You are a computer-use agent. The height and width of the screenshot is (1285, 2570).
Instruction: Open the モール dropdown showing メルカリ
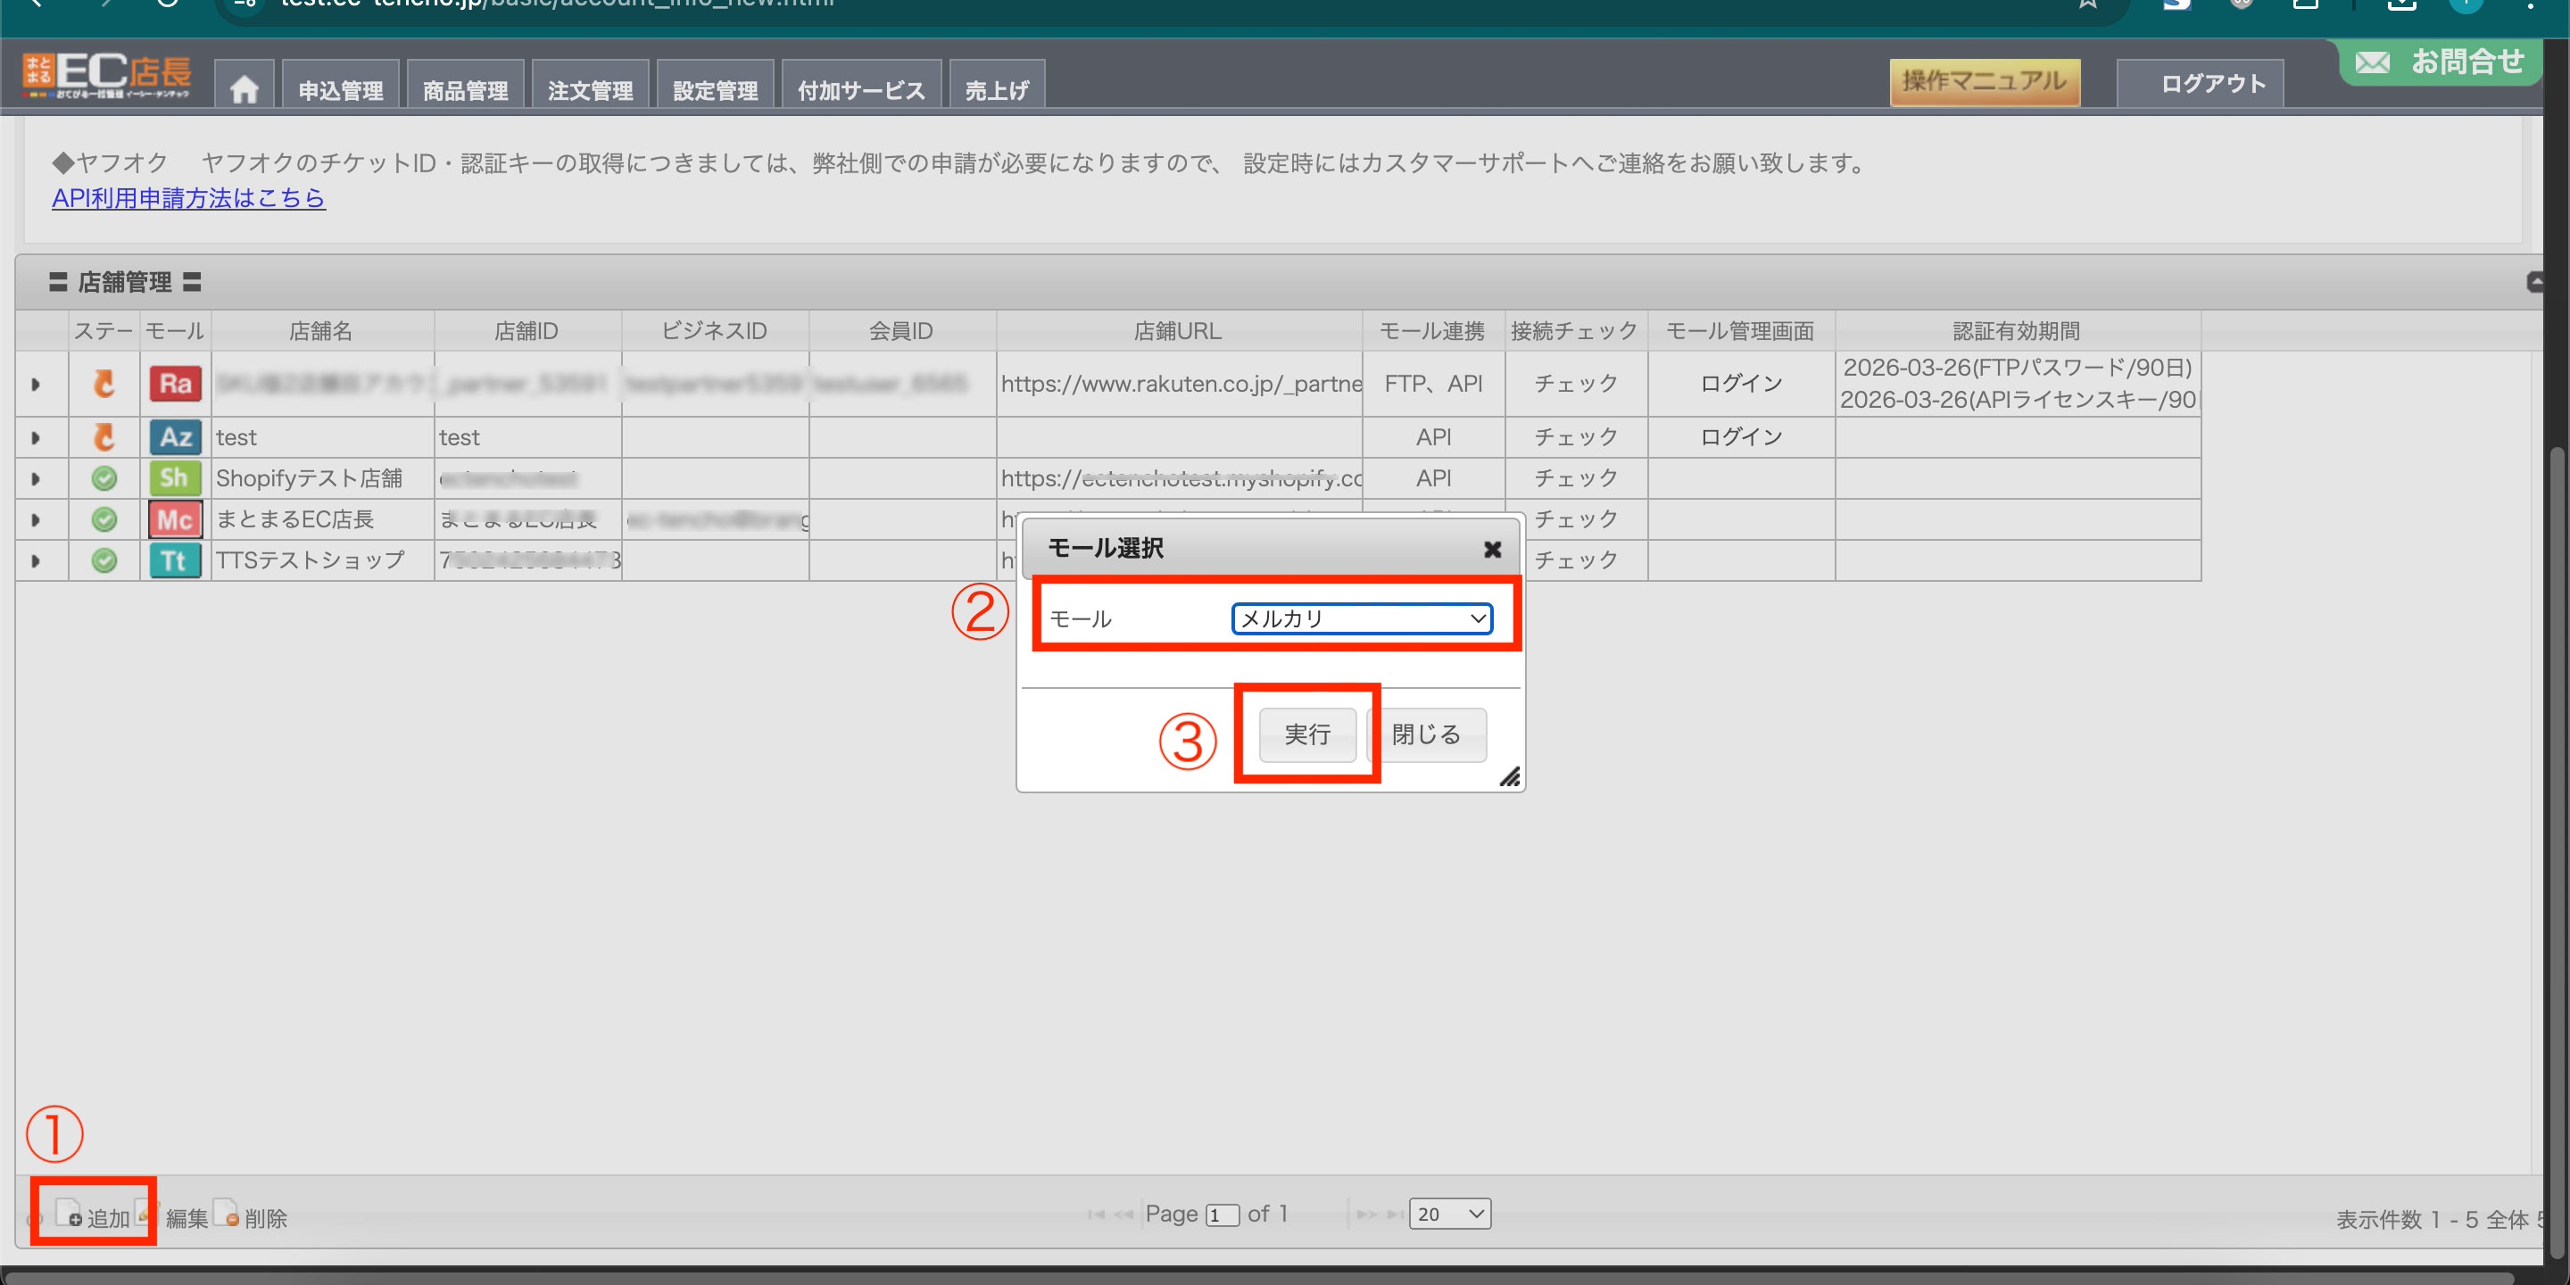(1361, 618)
